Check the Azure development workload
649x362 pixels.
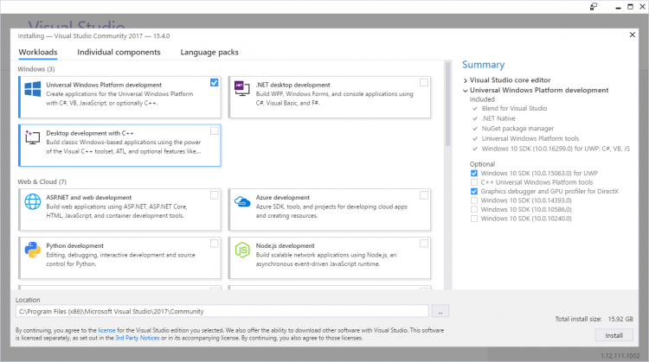424,195
